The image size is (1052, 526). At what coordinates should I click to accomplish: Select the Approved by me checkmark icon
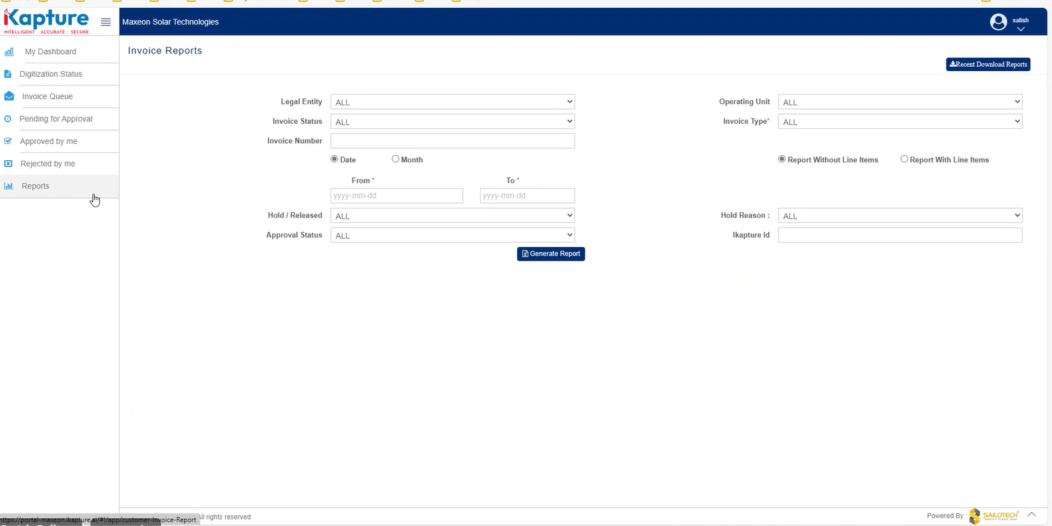pyautogui.click(x=9, y=141)
